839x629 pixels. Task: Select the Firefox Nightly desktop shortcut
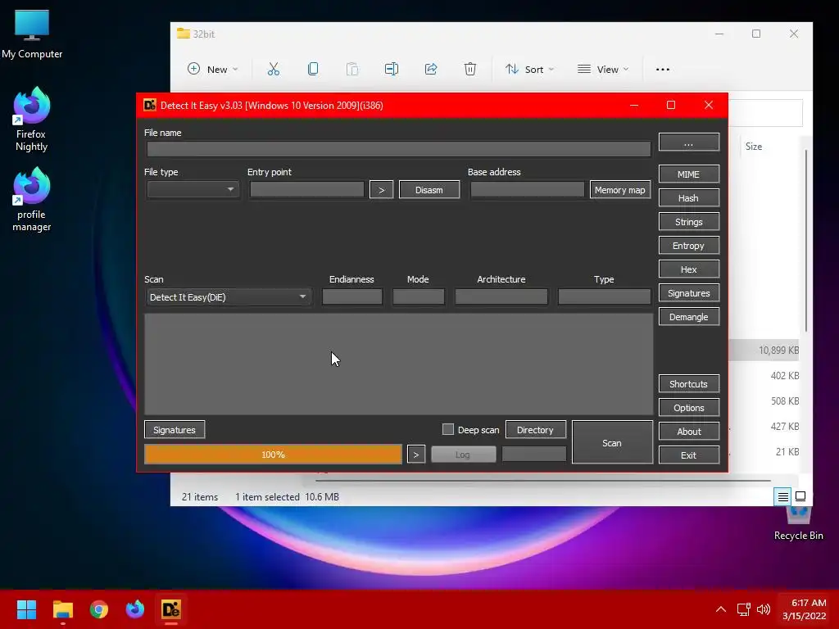click(31, 120)
